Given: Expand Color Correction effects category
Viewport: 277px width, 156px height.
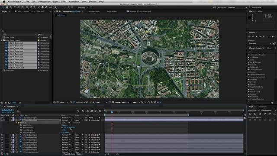Looking at the screenshot, I should click(248, 70).
